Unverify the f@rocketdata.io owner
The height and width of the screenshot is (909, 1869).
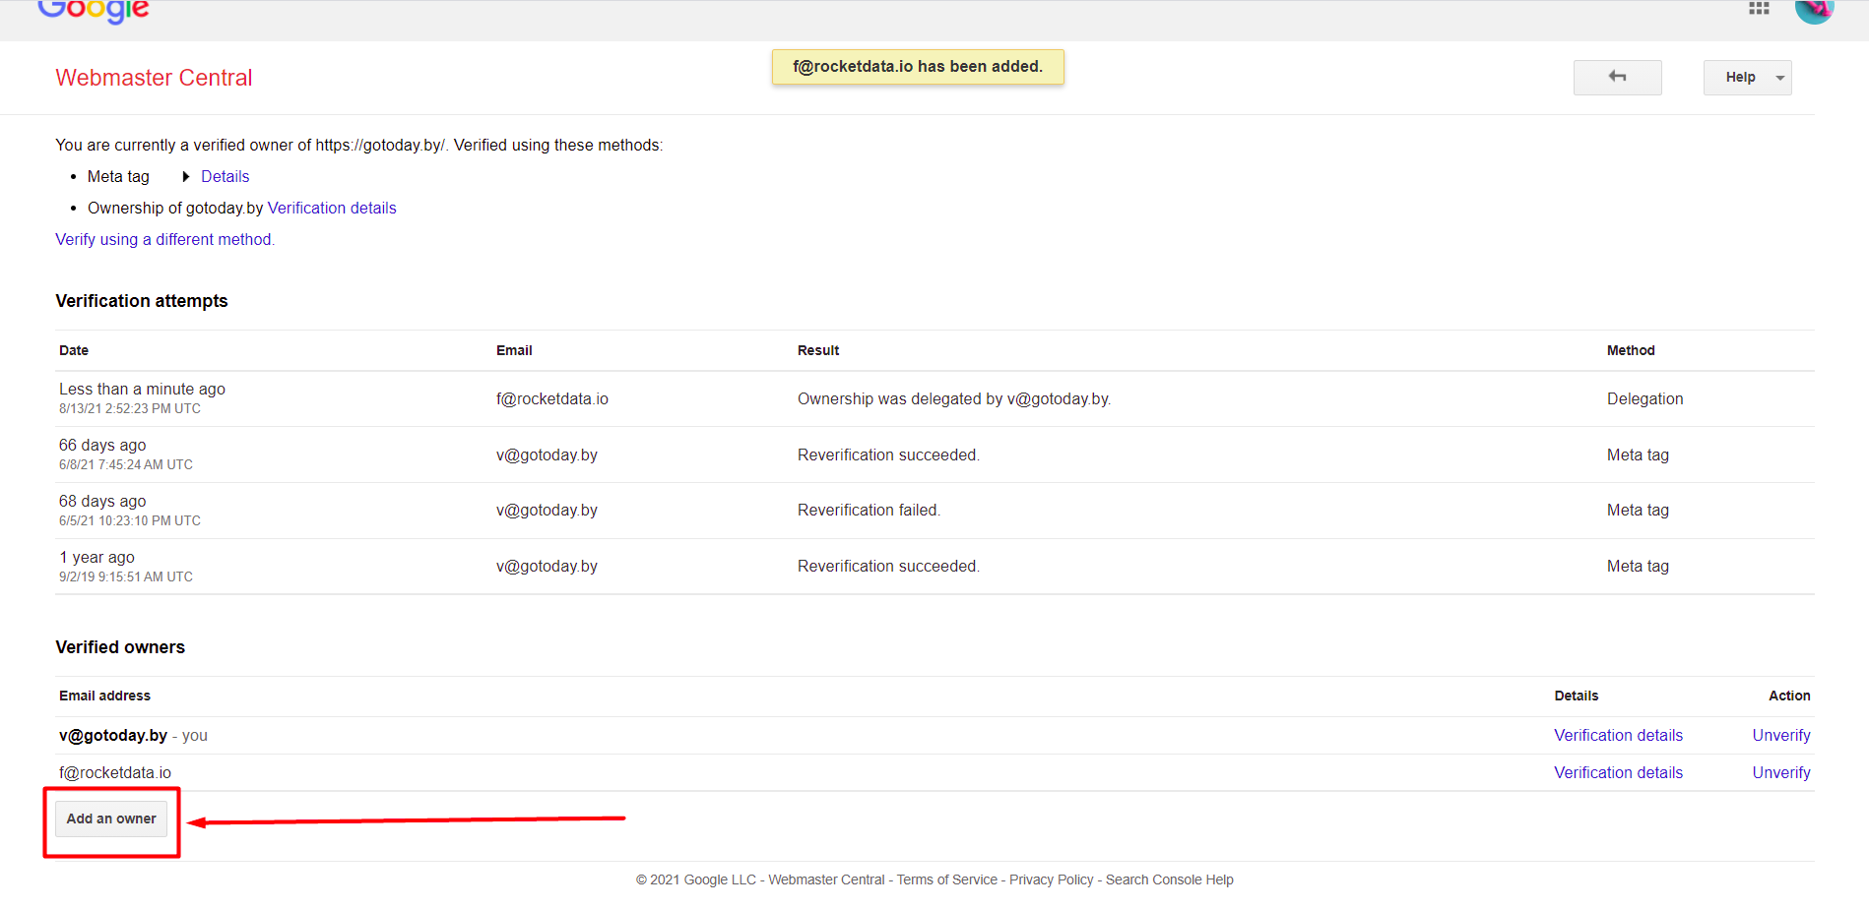tap(1780, 773)
